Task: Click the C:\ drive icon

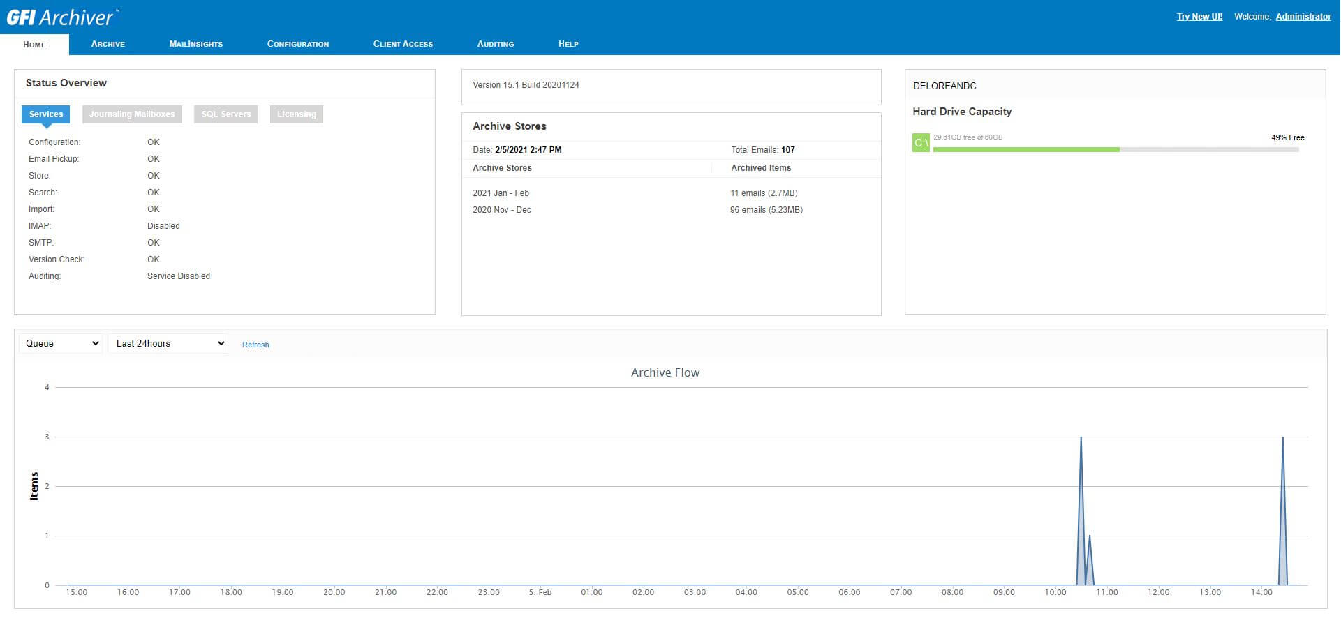Action: click(921, 143)
